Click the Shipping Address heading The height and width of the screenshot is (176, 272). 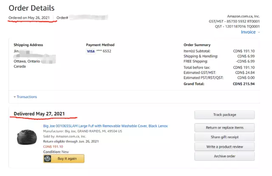[x=28, y=45]
